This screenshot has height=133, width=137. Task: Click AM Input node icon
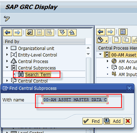pos(114,74)
